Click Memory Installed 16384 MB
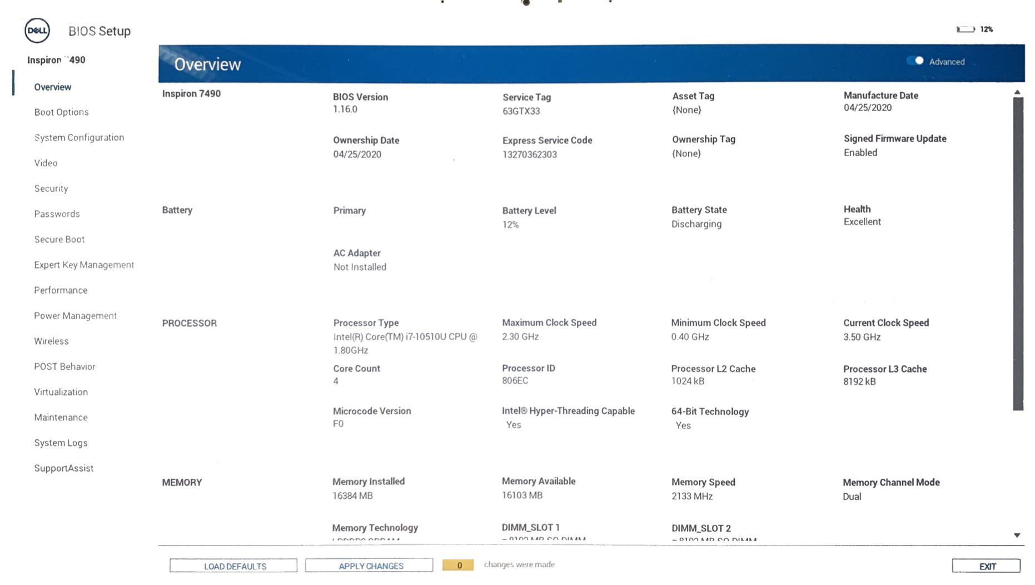1035x585 pixels. (x=352, y=495)
